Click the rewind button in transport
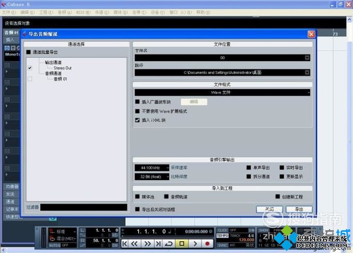 [135, 244]
